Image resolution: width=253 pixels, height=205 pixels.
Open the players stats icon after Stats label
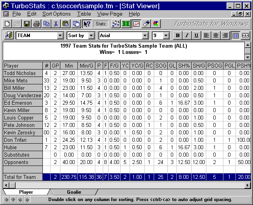116,24
